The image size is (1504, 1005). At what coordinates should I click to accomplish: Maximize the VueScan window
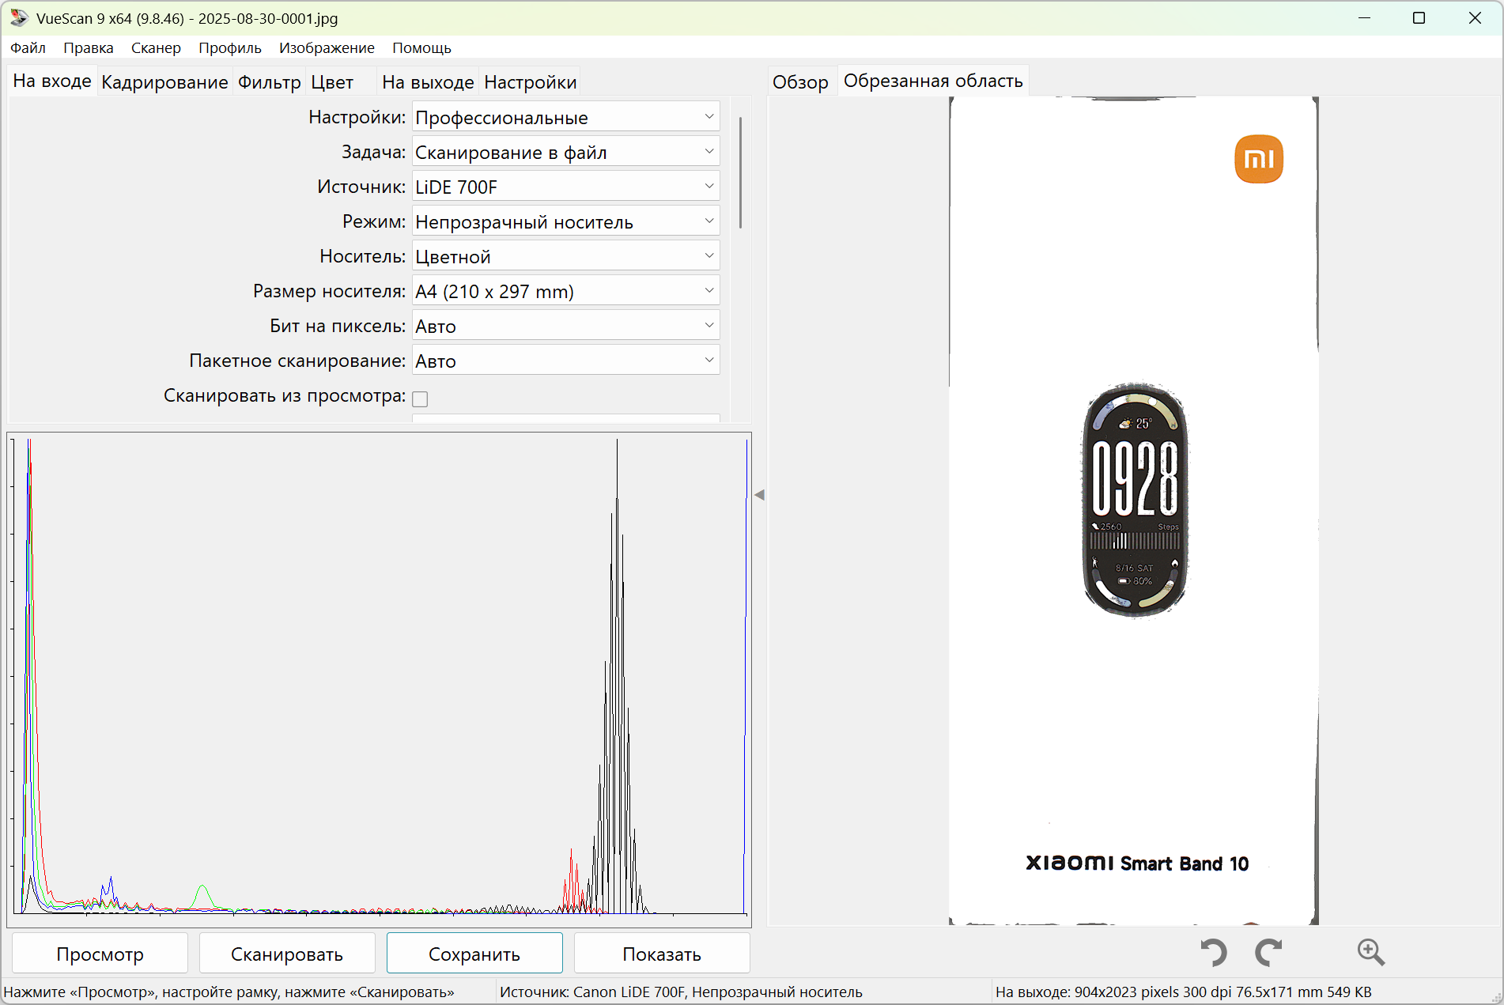point(1419,18)
